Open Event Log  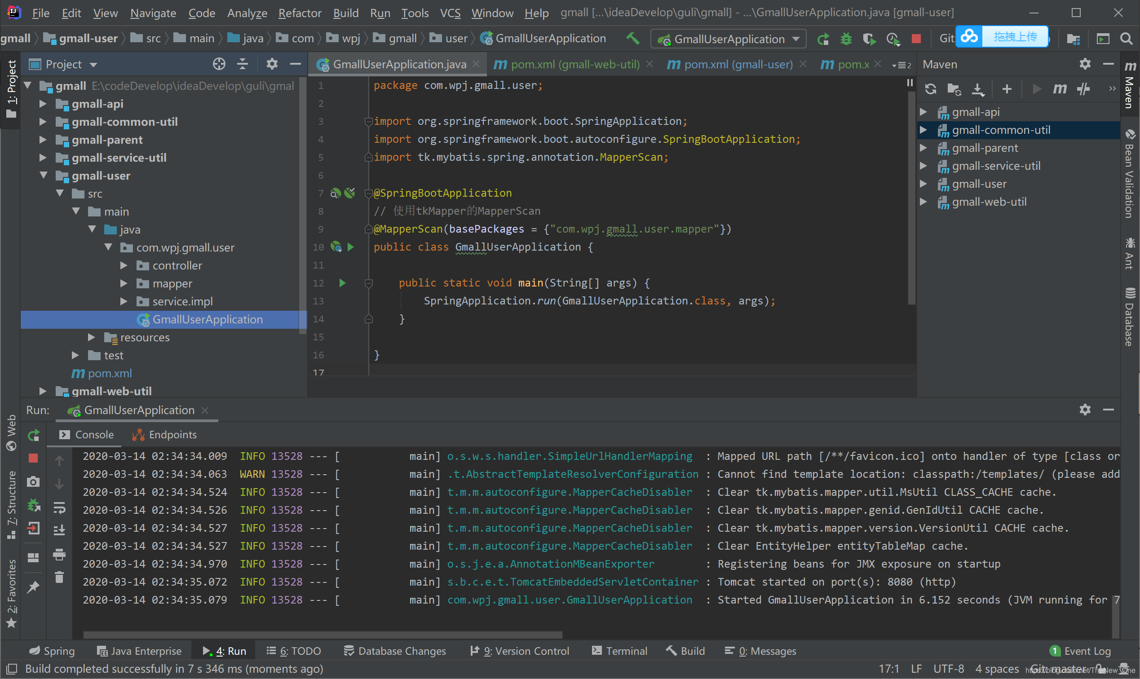pos(1081,651)
